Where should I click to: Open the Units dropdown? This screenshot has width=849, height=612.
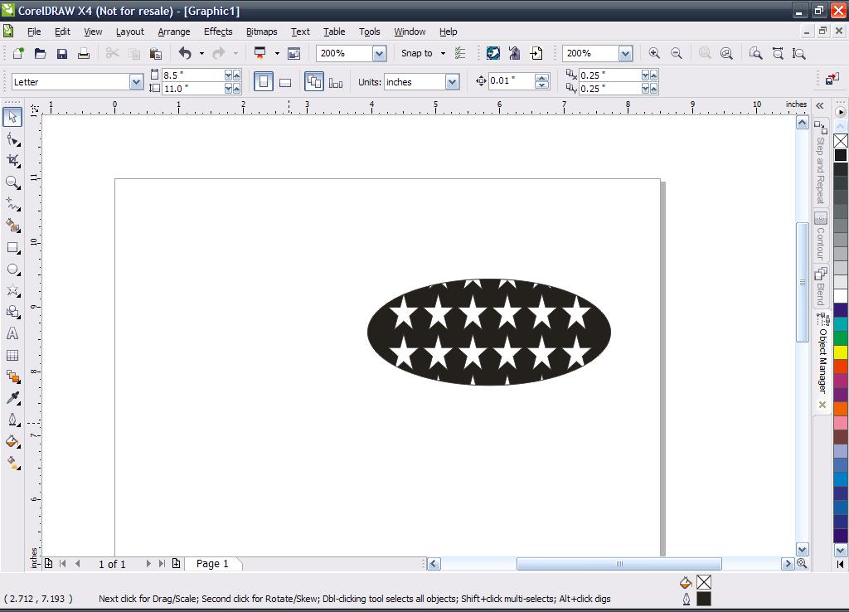[x=452, y=82]
